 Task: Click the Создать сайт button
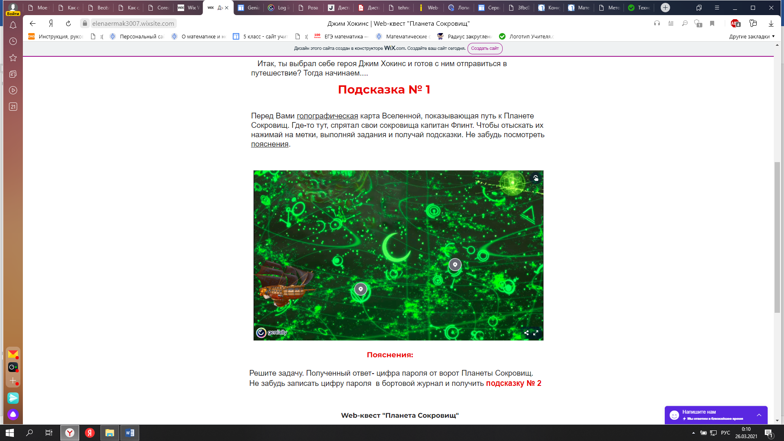485,48
